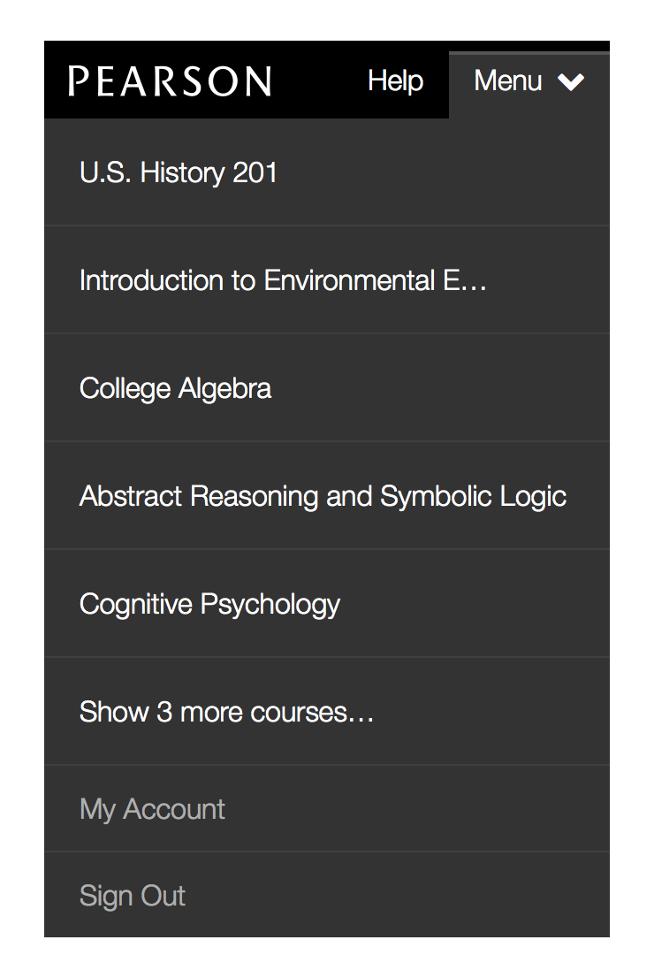Click the grayed My Account entry

click(152, 809)
